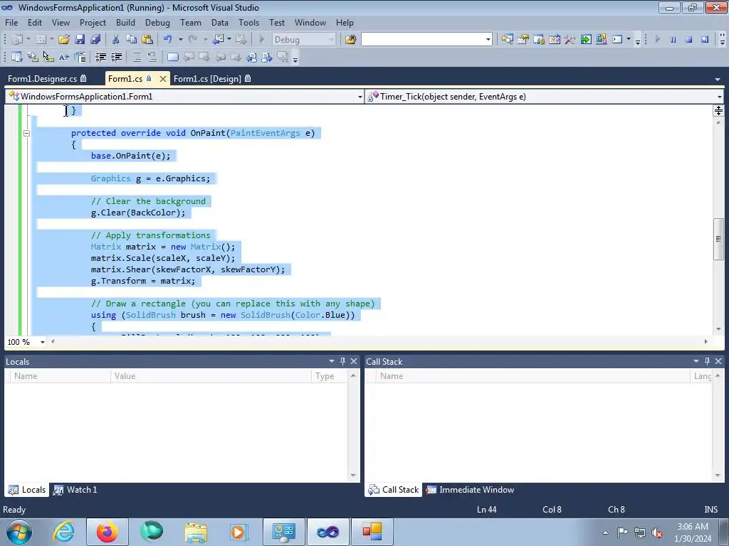Jump to next bookmark icon

204,57
